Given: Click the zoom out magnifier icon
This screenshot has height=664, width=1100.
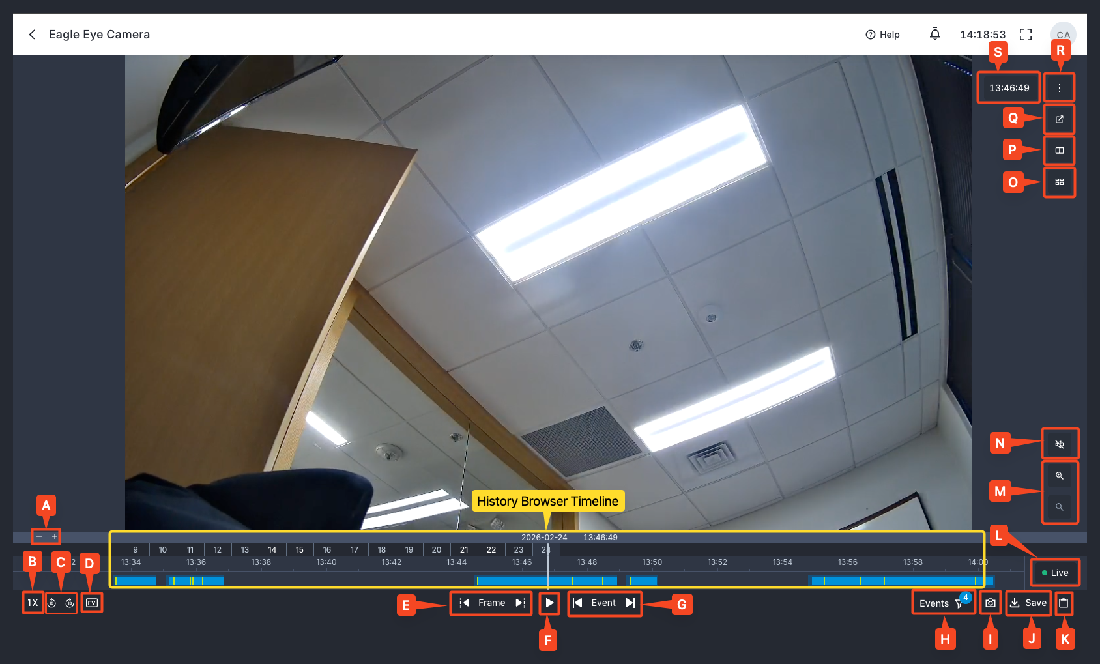Looking at the screenshot, I should pos(1060,507).
